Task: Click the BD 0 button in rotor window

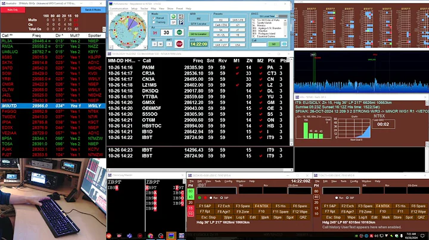Action: (x=154, y=44)
